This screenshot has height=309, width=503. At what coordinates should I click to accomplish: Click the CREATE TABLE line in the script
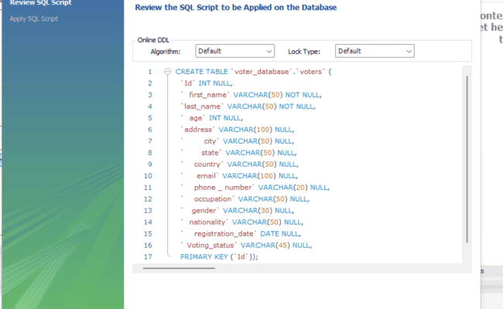tap(253, 71)
